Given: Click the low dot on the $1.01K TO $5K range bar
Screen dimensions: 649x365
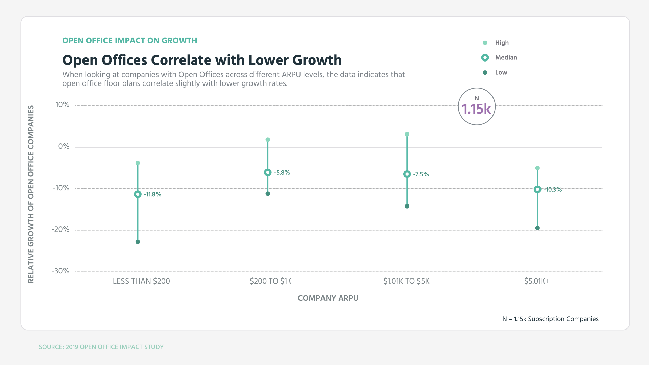Looking at the screenshot, I should click(x=407, y=206).
